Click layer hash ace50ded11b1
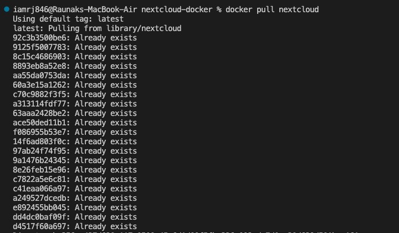Image resolution: width=399 pixels, height=233 pixels. coord(41,123)
